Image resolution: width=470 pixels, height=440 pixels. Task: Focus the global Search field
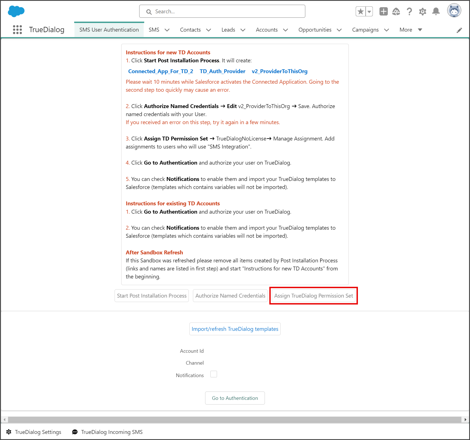tap(222, 11)
